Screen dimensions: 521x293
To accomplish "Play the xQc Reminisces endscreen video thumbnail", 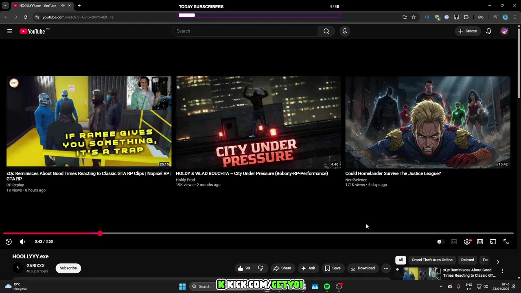I will pyautogui.click(x=89, y=121).
